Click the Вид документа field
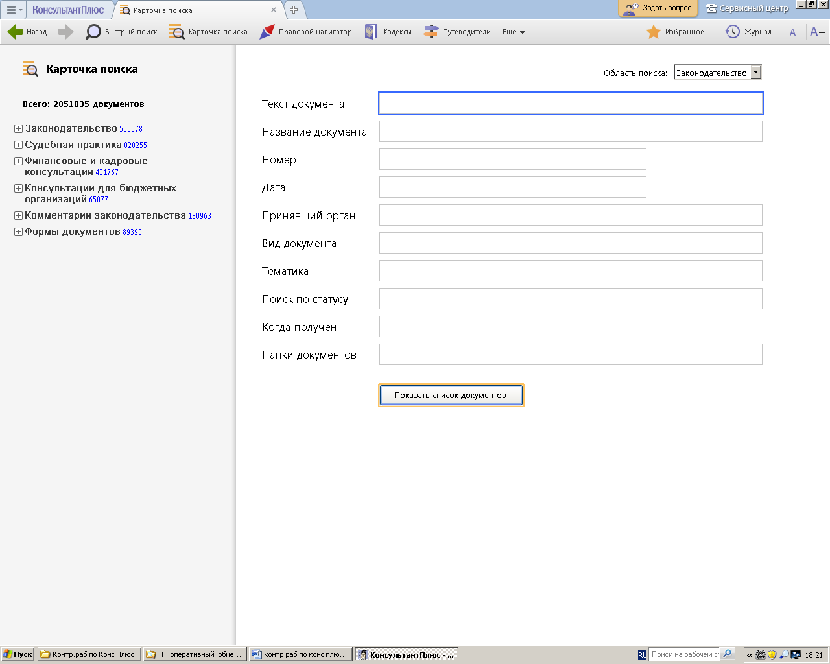Image resolution: width=830 pixels, height=664 pixels. pyautogui.click(x=571, y=243)
